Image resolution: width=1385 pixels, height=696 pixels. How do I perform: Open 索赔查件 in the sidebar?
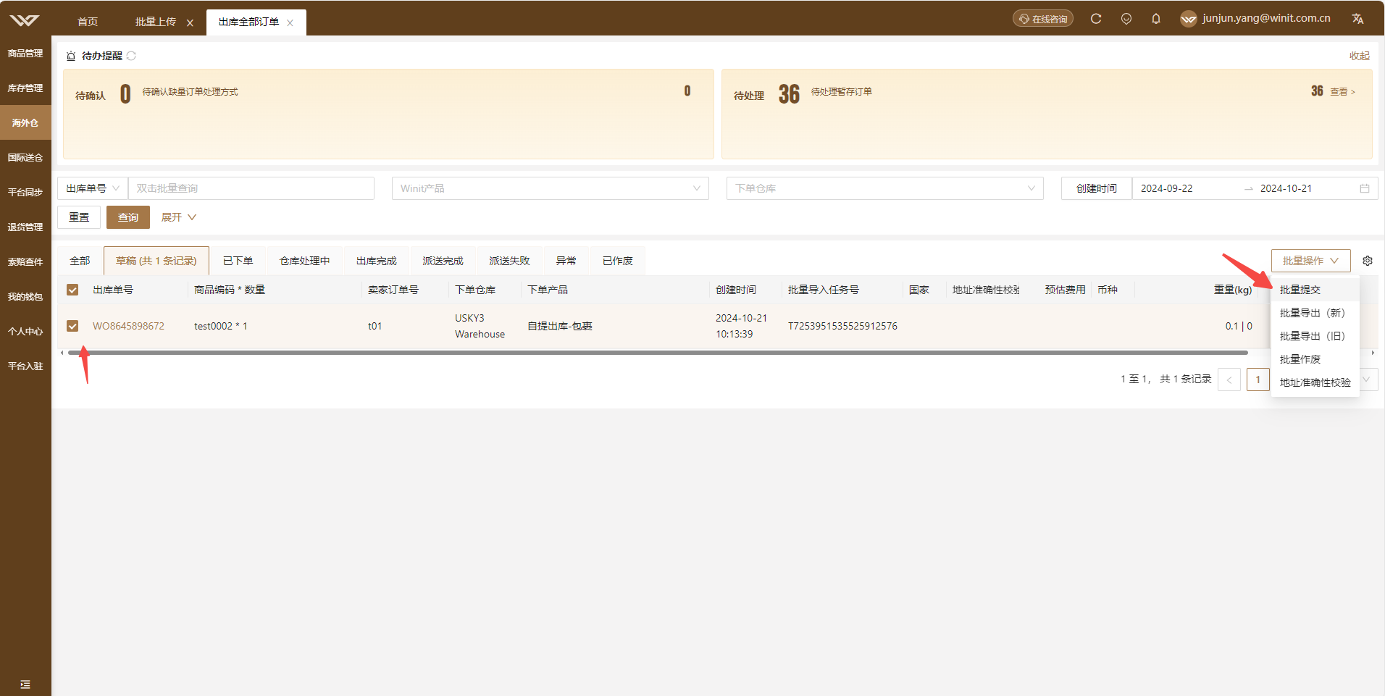[x=25, y=262]
